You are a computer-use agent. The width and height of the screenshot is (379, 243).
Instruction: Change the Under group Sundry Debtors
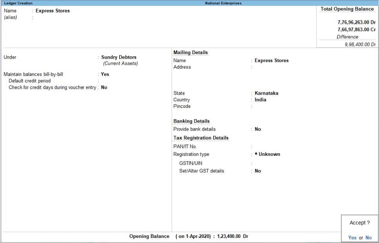(119, 57)
